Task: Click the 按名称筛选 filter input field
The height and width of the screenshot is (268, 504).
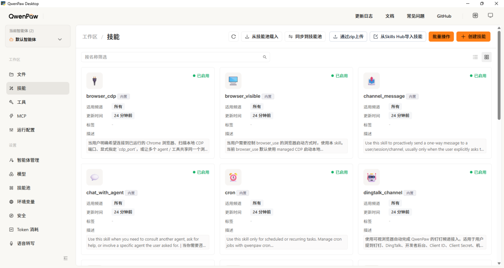Action: 172,57
